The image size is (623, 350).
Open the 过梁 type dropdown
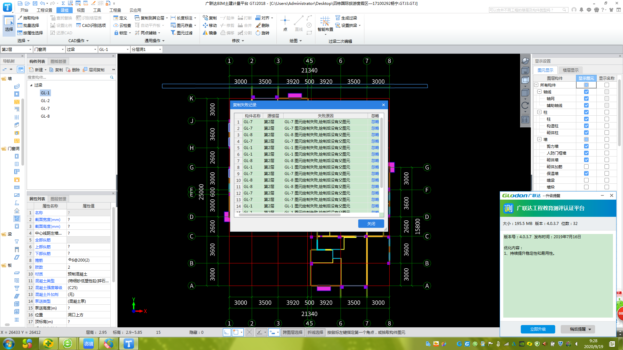click(x=81, y=49)
